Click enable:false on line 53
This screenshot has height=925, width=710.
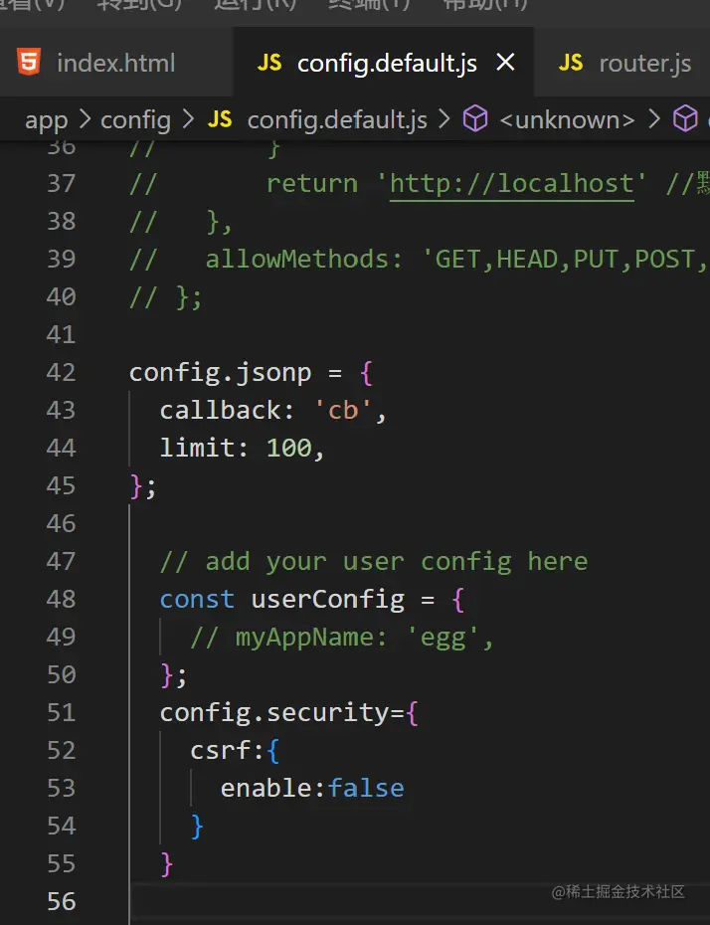click(x=312, y=789)
